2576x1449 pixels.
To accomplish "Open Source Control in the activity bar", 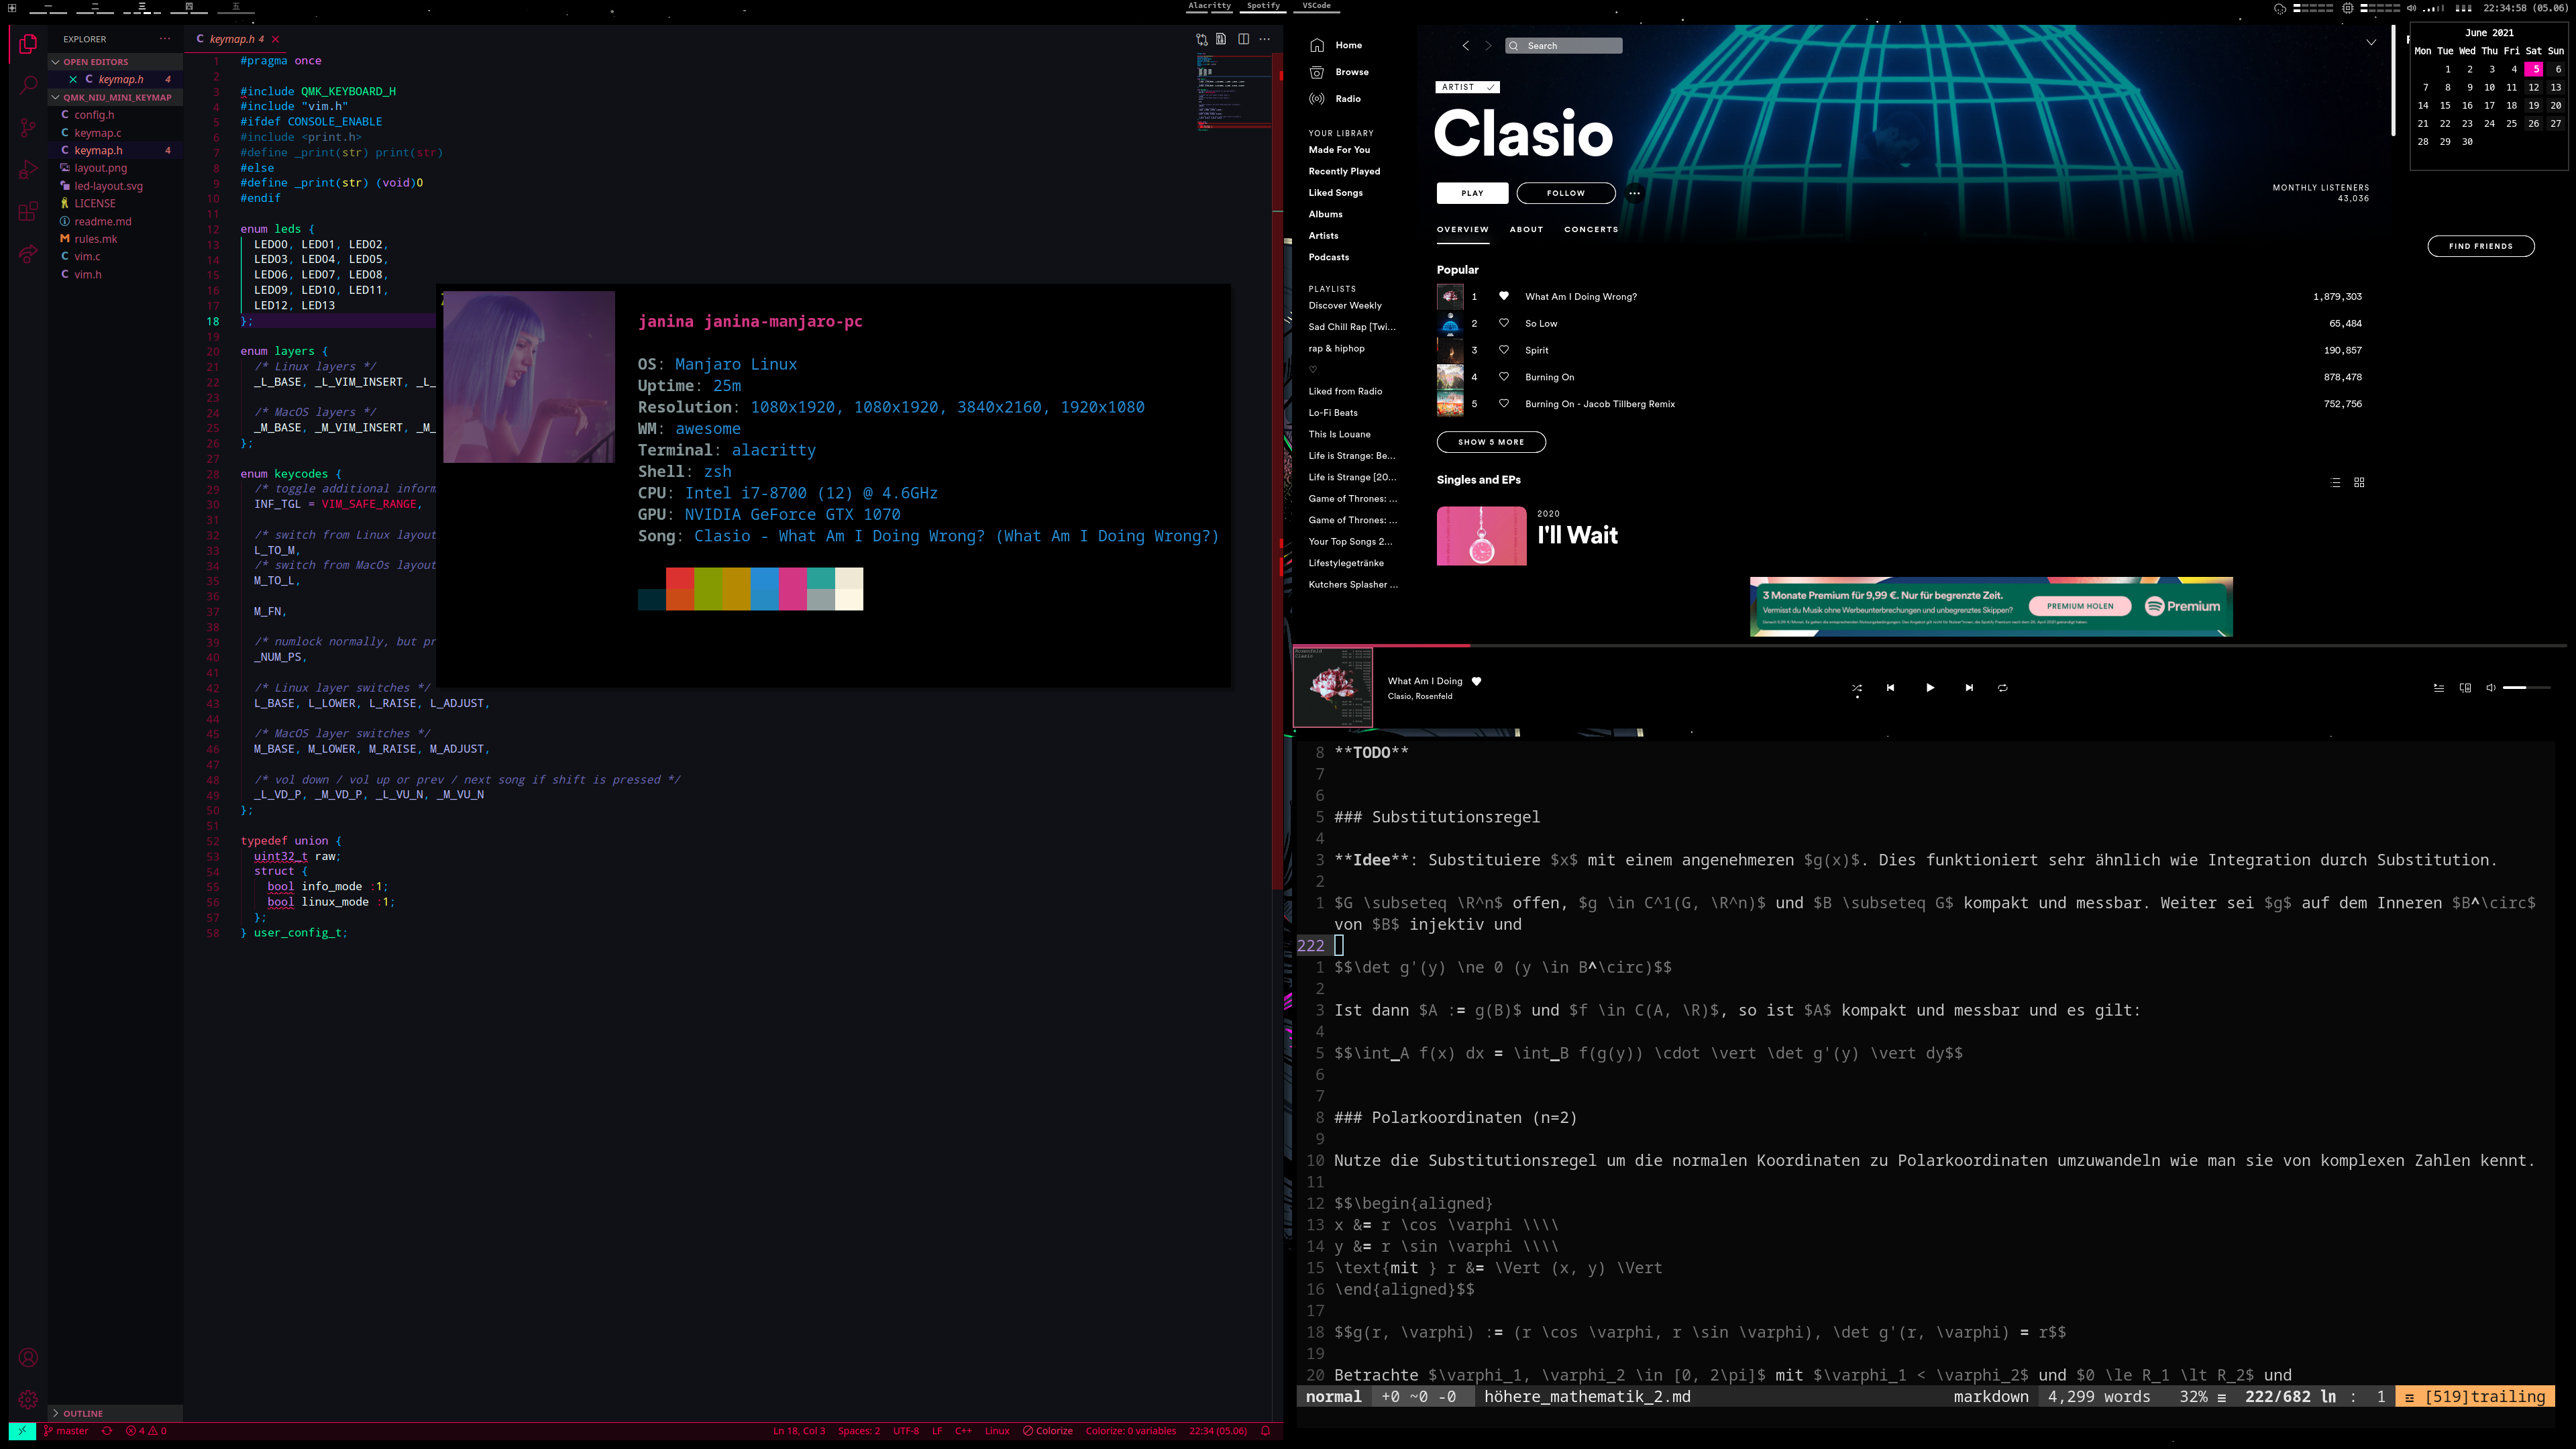I will point(28,128).
